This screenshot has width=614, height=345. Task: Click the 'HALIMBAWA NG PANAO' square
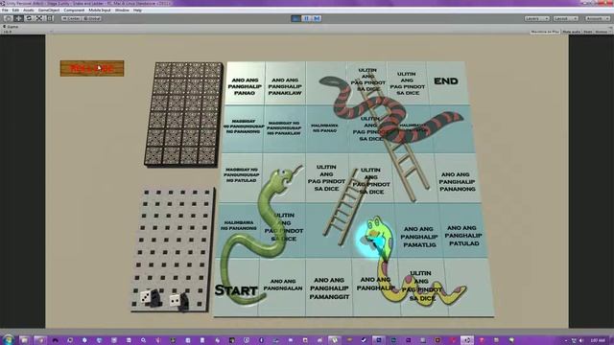[x=324, y=128]
